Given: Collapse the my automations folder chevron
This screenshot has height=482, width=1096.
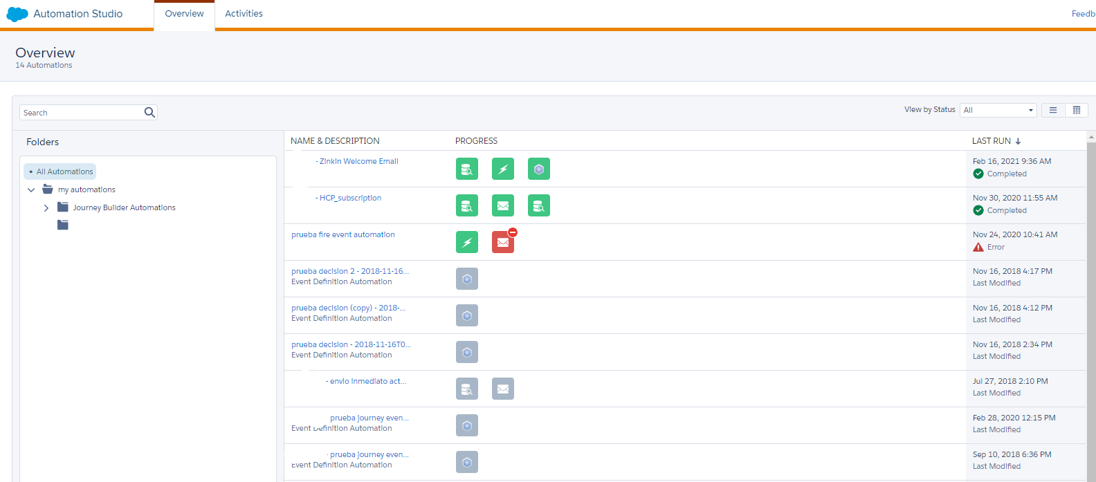Looking at the screenshot, I should (31, 189).
